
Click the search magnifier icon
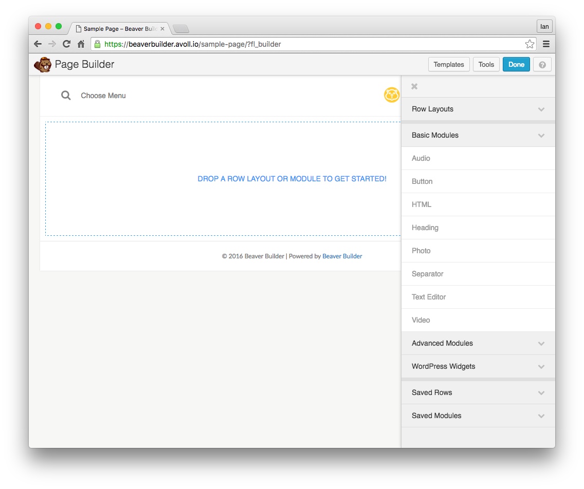[66, 95]
